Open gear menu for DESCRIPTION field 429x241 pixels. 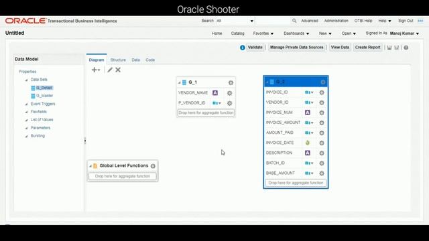pyautogui.click(x=322, y=153)
